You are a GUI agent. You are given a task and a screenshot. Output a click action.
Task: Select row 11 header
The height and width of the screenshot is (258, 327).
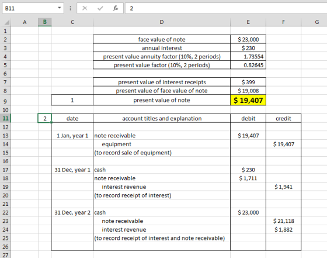(x=5, y=118)
